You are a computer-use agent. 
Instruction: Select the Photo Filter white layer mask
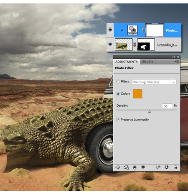155,30
